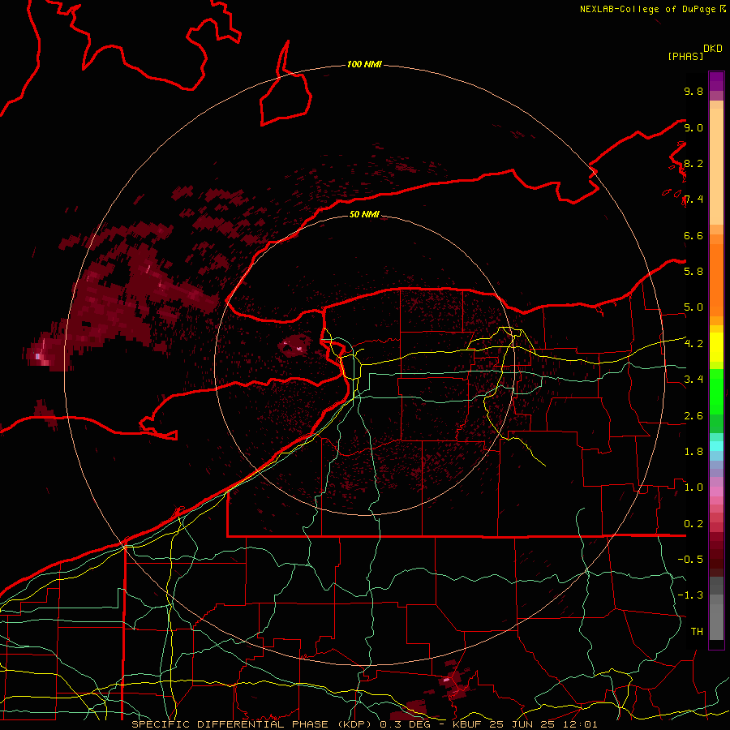730x730 pixels.
Task: Click the DKD label above the color scale
Action: tap(713, 49)
